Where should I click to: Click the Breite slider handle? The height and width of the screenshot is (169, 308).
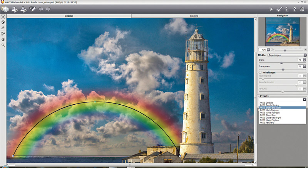(281, 63)
